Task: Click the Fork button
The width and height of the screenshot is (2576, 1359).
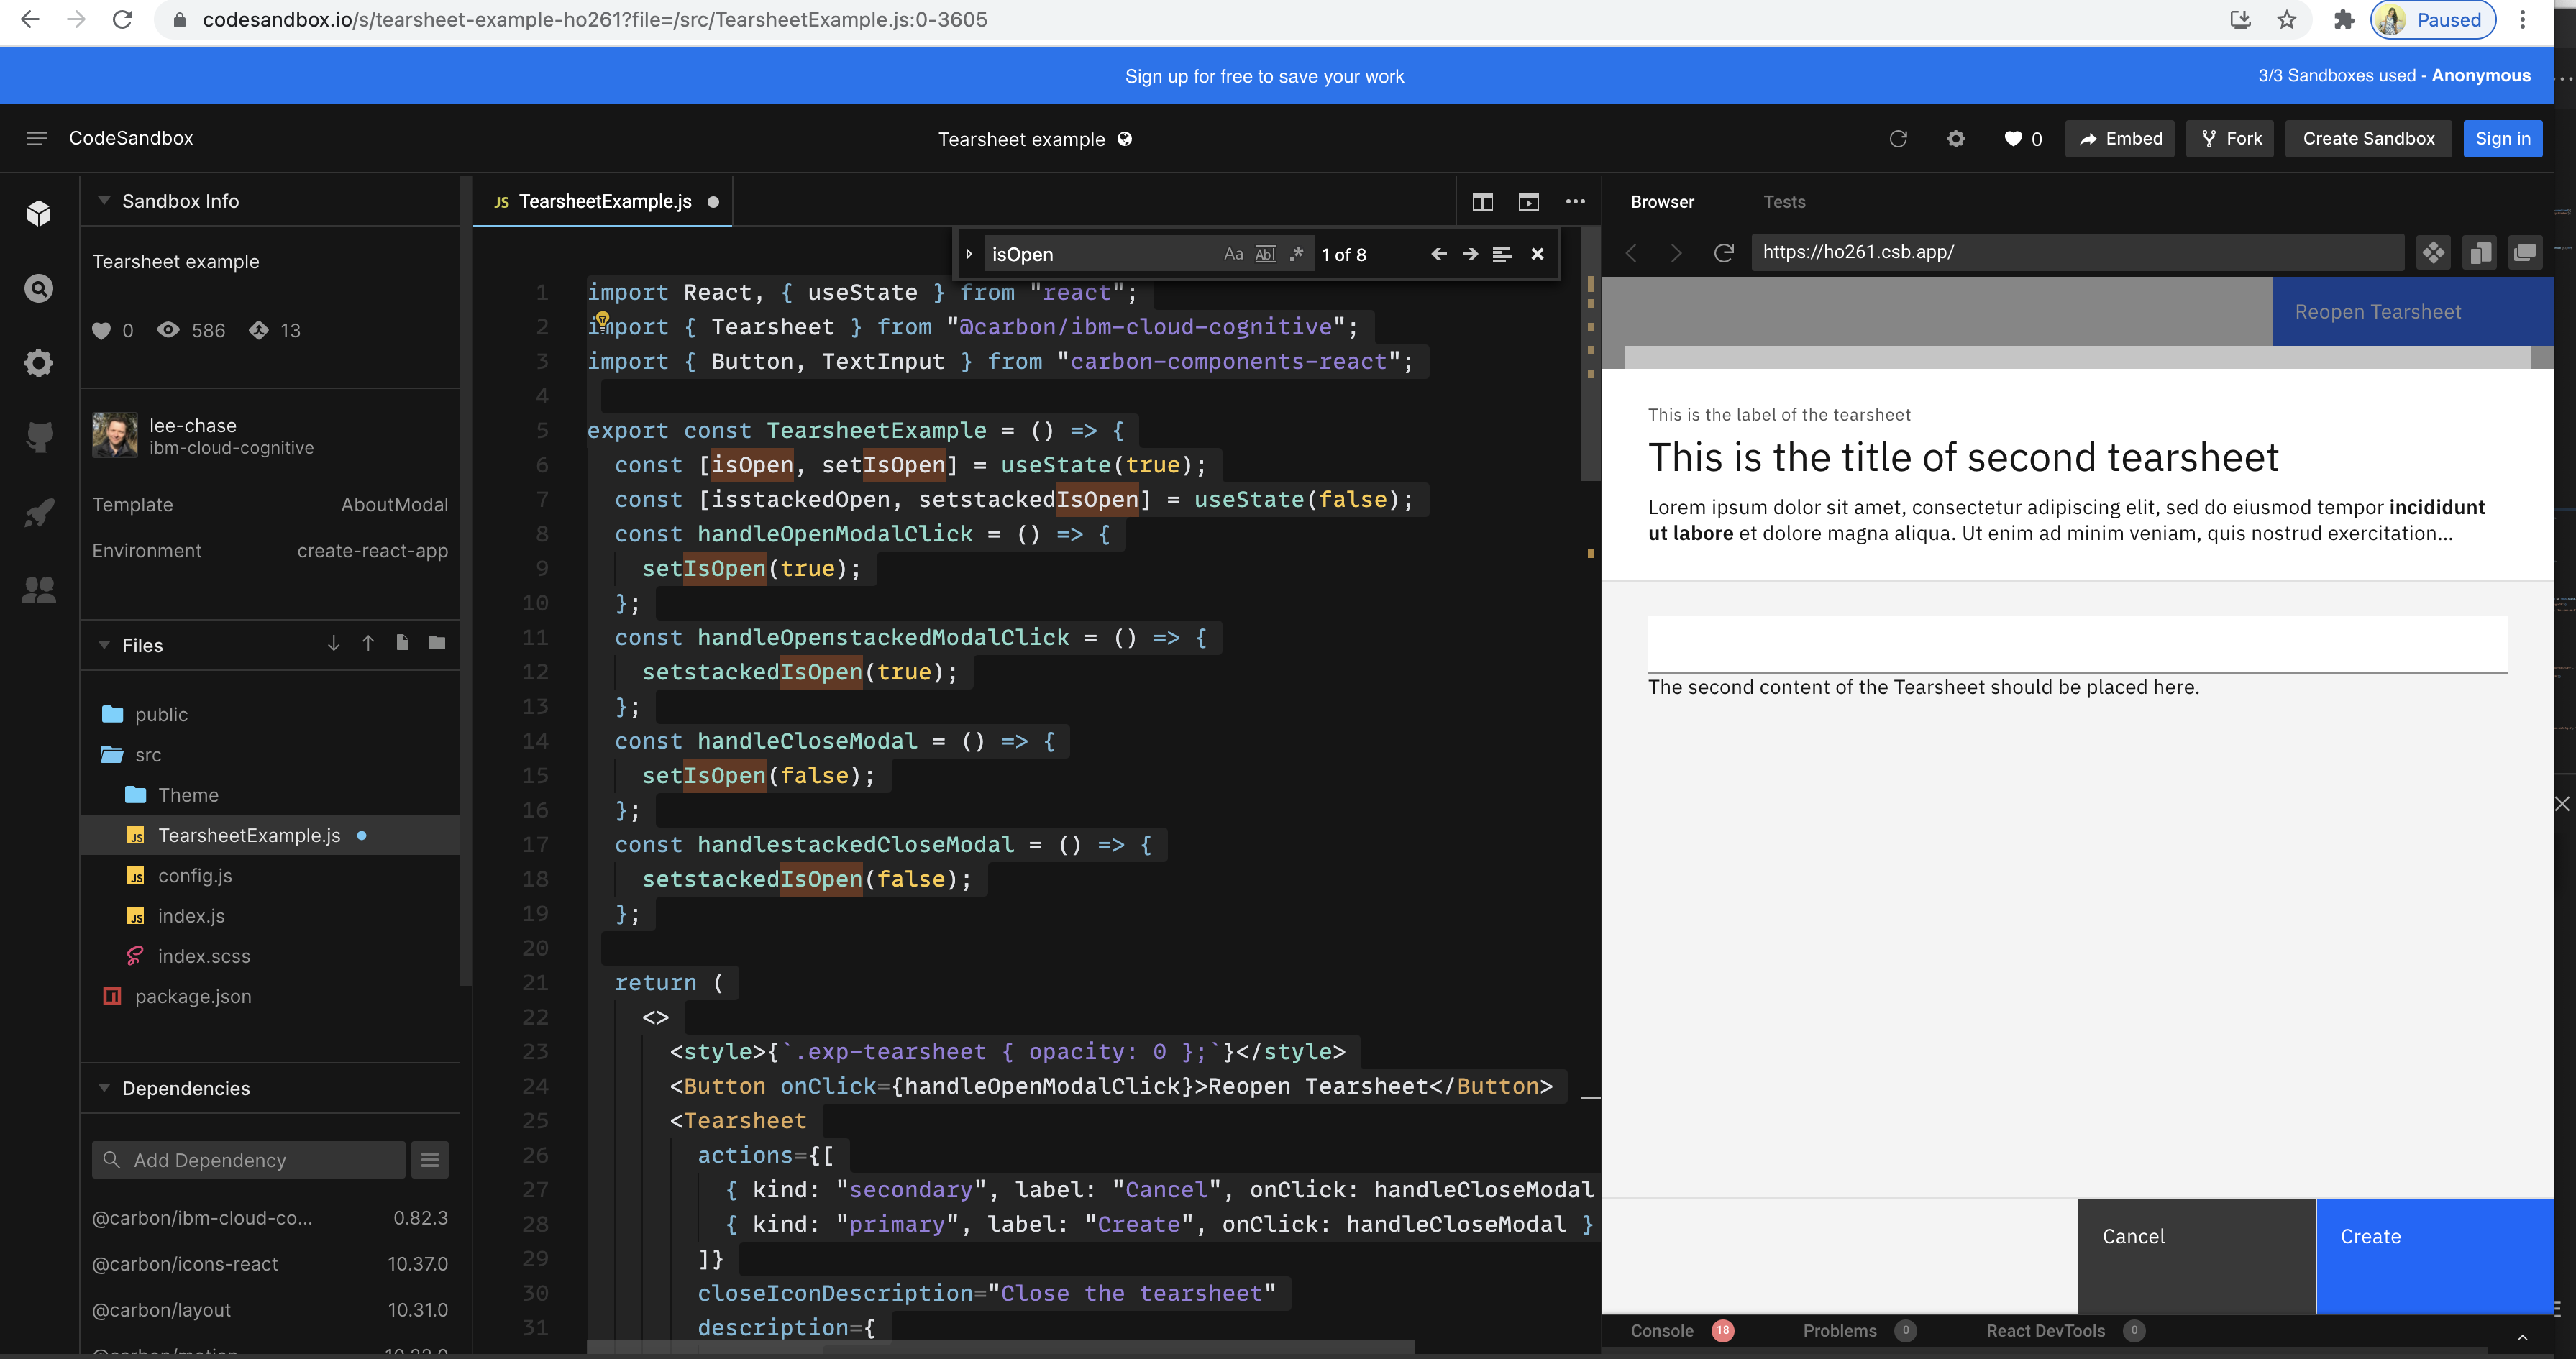Action: (2230, 139)
